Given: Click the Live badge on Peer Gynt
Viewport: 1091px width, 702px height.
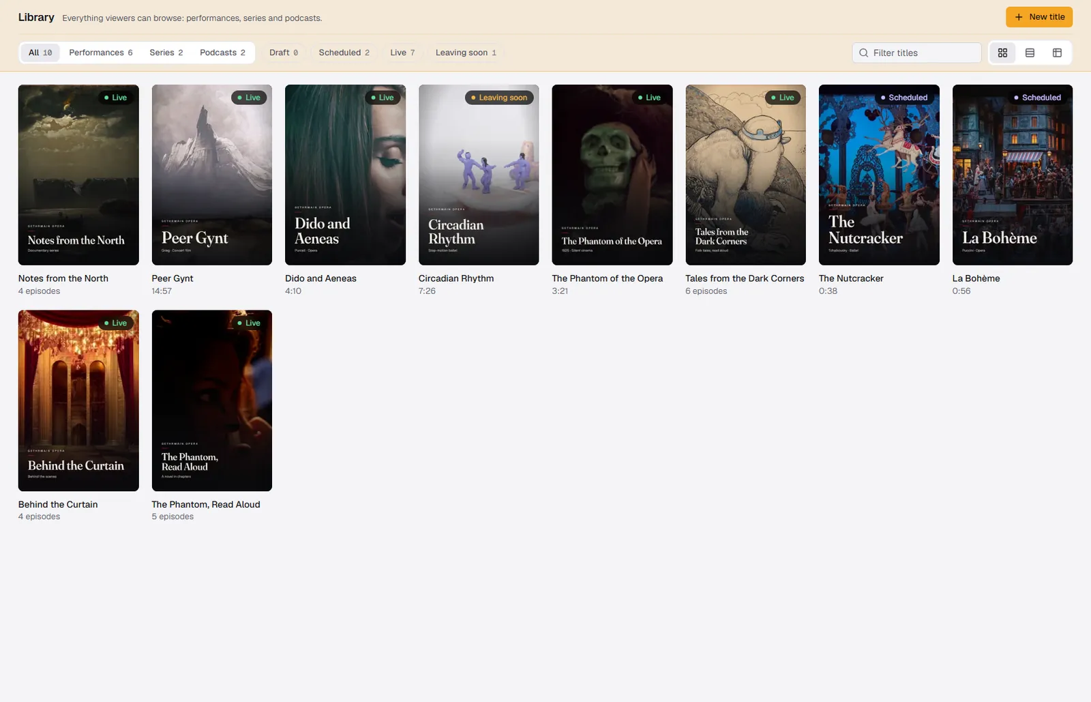Looking at the screenshot, I should click(x=249, y=98).
